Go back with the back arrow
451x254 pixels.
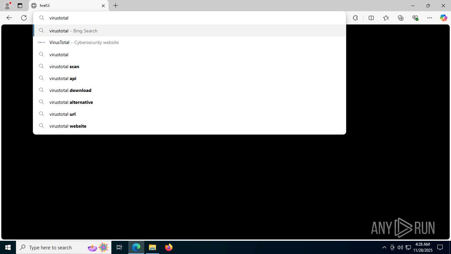pos(9,18)
